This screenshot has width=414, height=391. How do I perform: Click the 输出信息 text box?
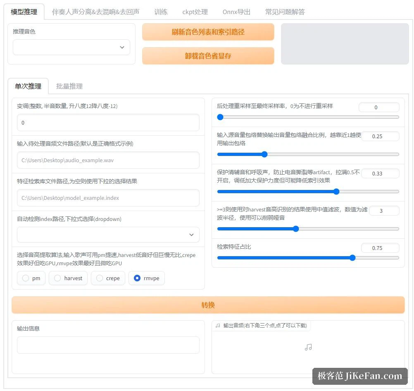tap(108, 345)
